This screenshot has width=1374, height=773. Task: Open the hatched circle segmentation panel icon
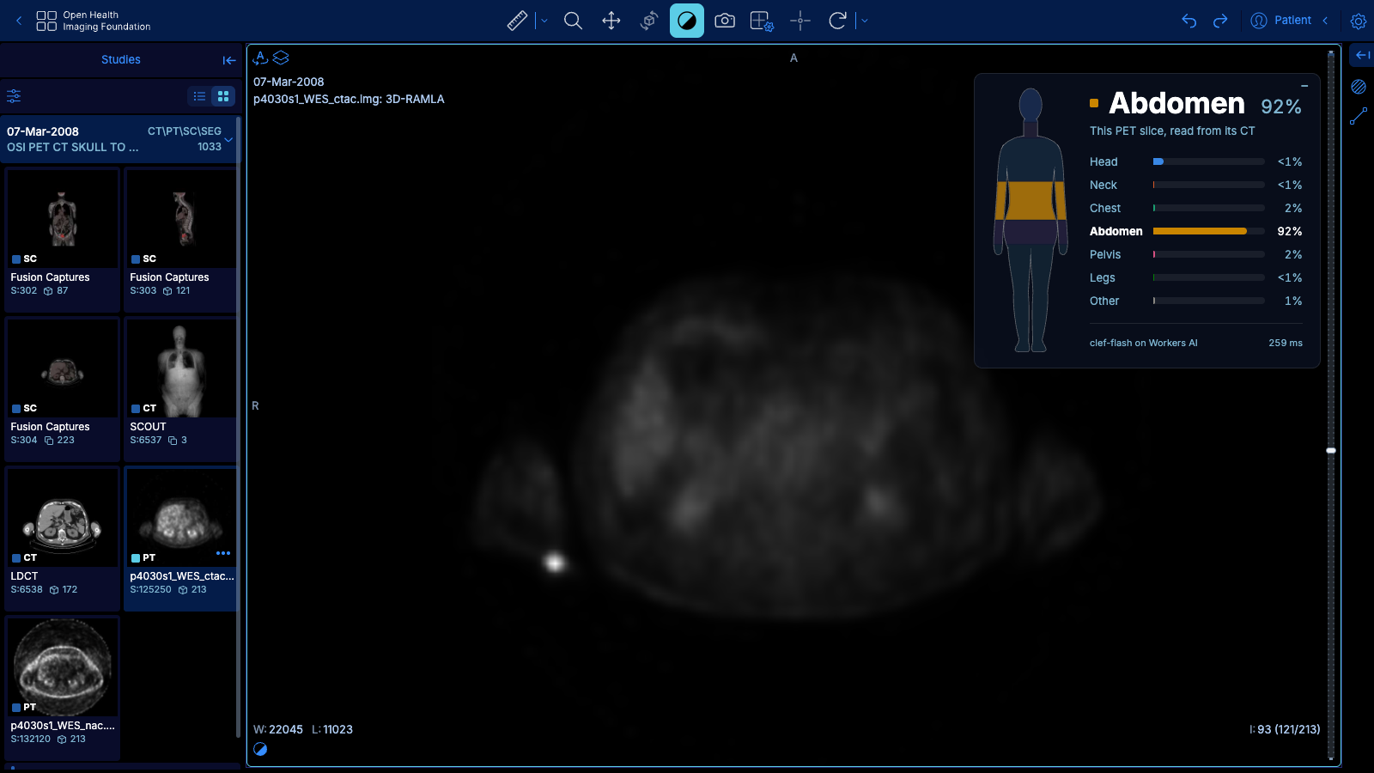pyautogui.click(x=1359, y=87)
